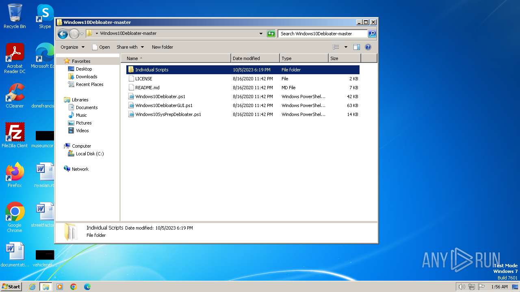
Task: Sort by the Name column
Action: point(175,58)
